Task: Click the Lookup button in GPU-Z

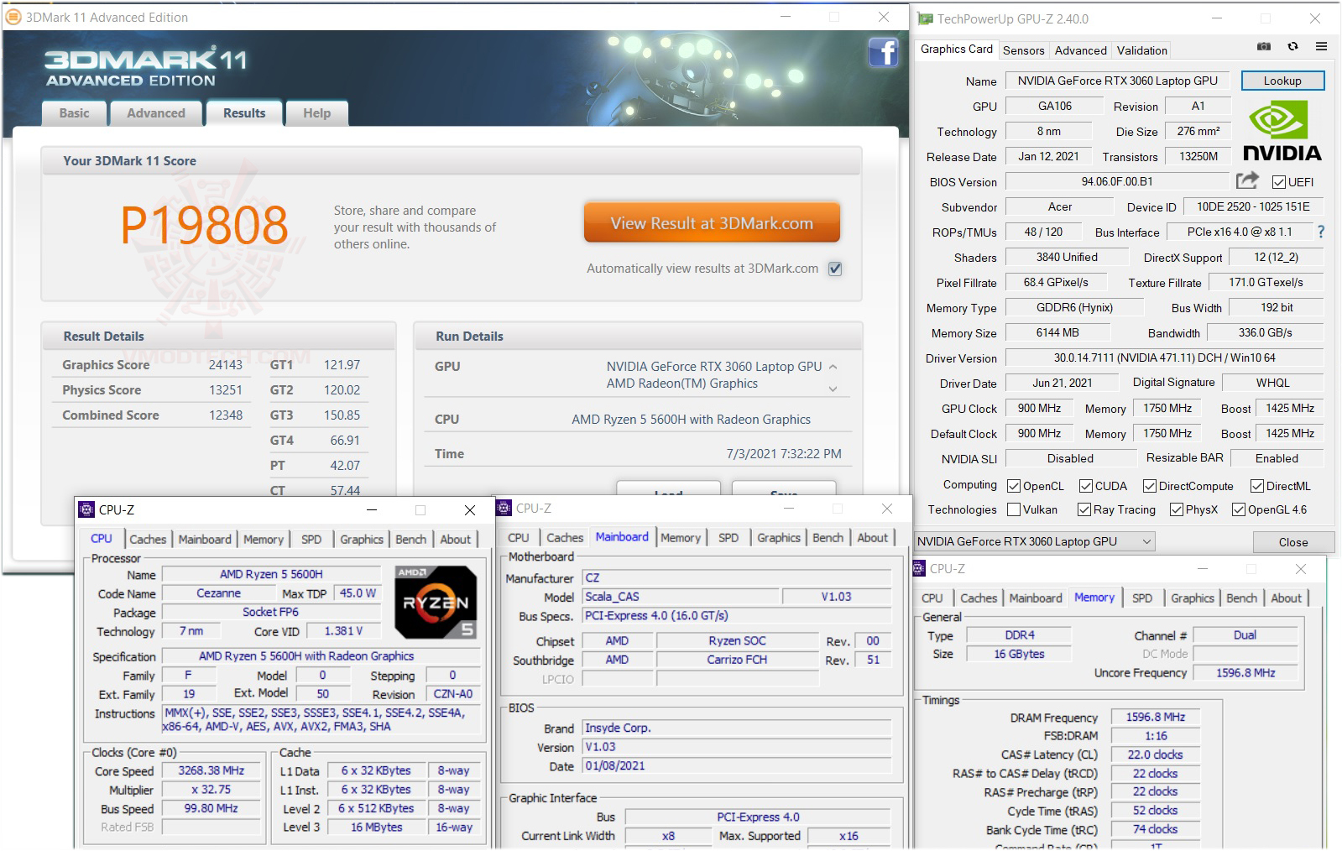Action: 1282,81
